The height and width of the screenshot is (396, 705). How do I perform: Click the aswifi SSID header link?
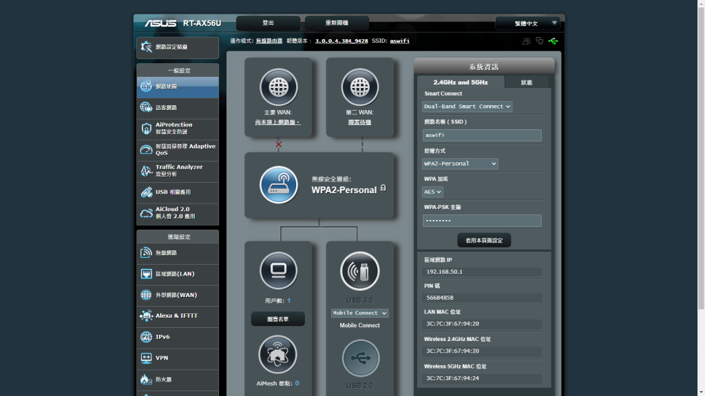pos(400,41)
